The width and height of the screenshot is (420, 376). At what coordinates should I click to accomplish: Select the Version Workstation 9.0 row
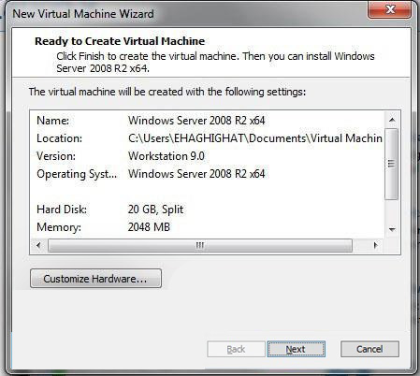click(x=207, y=156)
